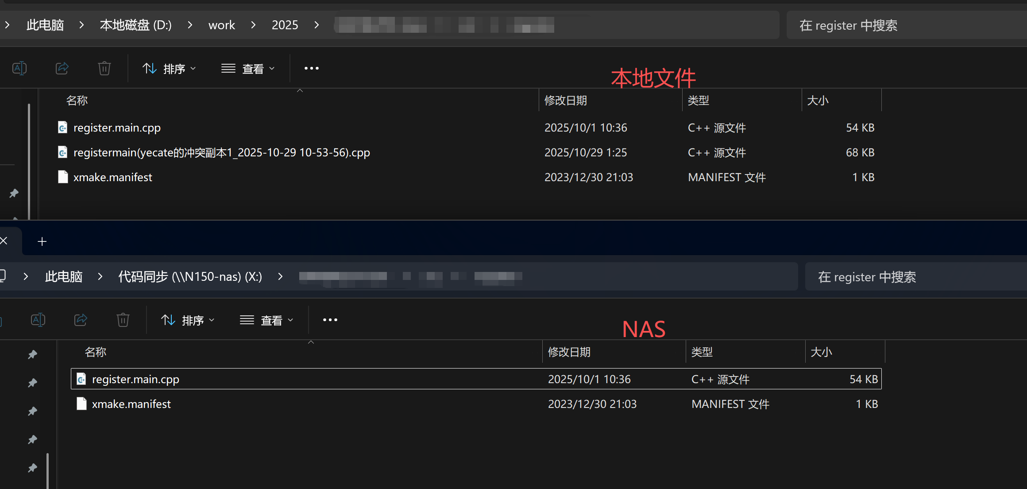Click the share icon in the NAS toolbar
This screenshot has width=1027, height=489.
point(81,320)
